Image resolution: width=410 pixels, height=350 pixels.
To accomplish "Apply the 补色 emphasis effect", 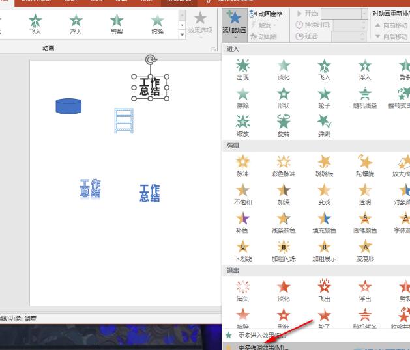I will [242, 222].
